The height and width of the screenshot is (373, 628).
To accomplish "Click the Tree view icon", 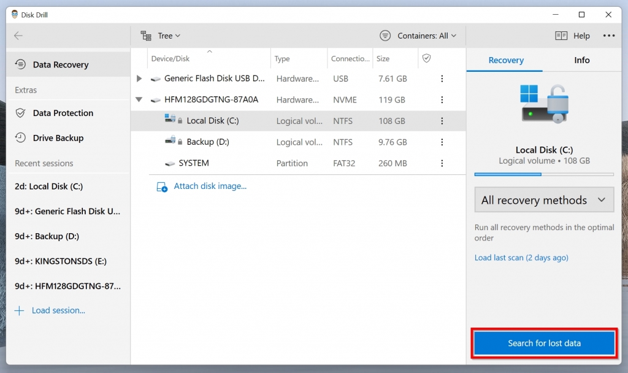I will pos(146,36).
